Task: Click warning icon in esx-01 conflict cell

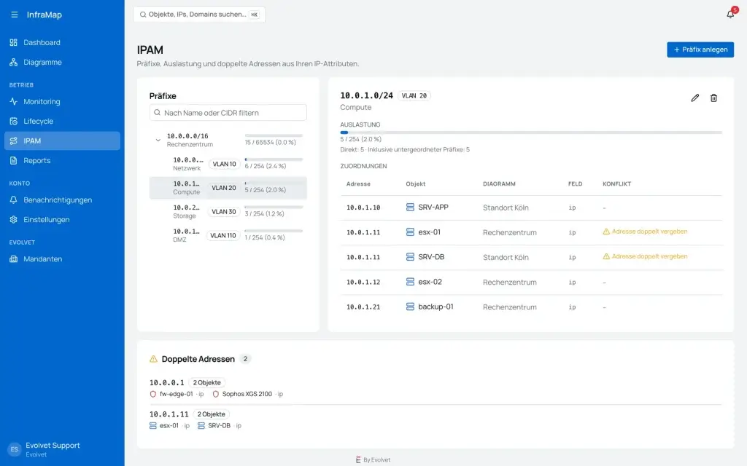Action: click(x=606, y=232)
